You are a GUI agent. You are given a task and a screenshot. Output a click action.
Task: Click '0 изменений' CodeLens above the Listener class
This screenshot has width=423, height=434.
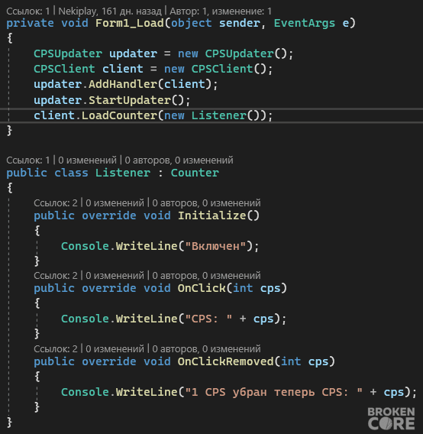pyautogui.click(x=87, y=160)
